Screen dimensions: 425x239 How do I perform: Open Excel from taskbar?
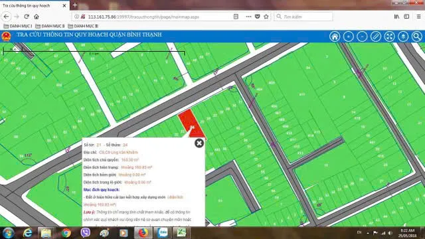point(181,233)
